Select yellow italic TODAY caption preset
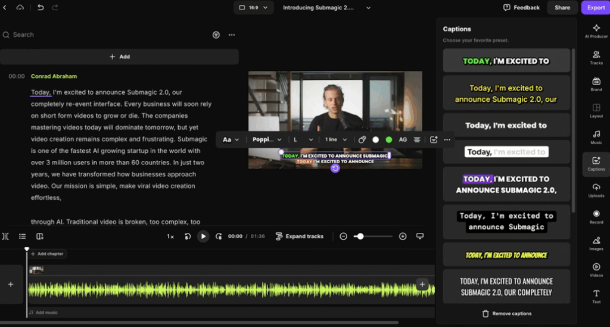This screenshot has height=327, width=610. (x=506, y=255)
